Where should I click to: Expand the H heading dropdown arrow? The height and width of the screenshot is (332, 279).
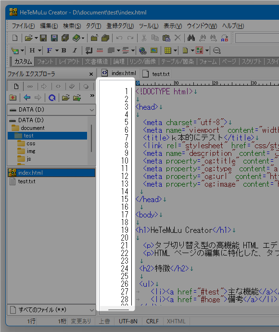pos(39,51)
